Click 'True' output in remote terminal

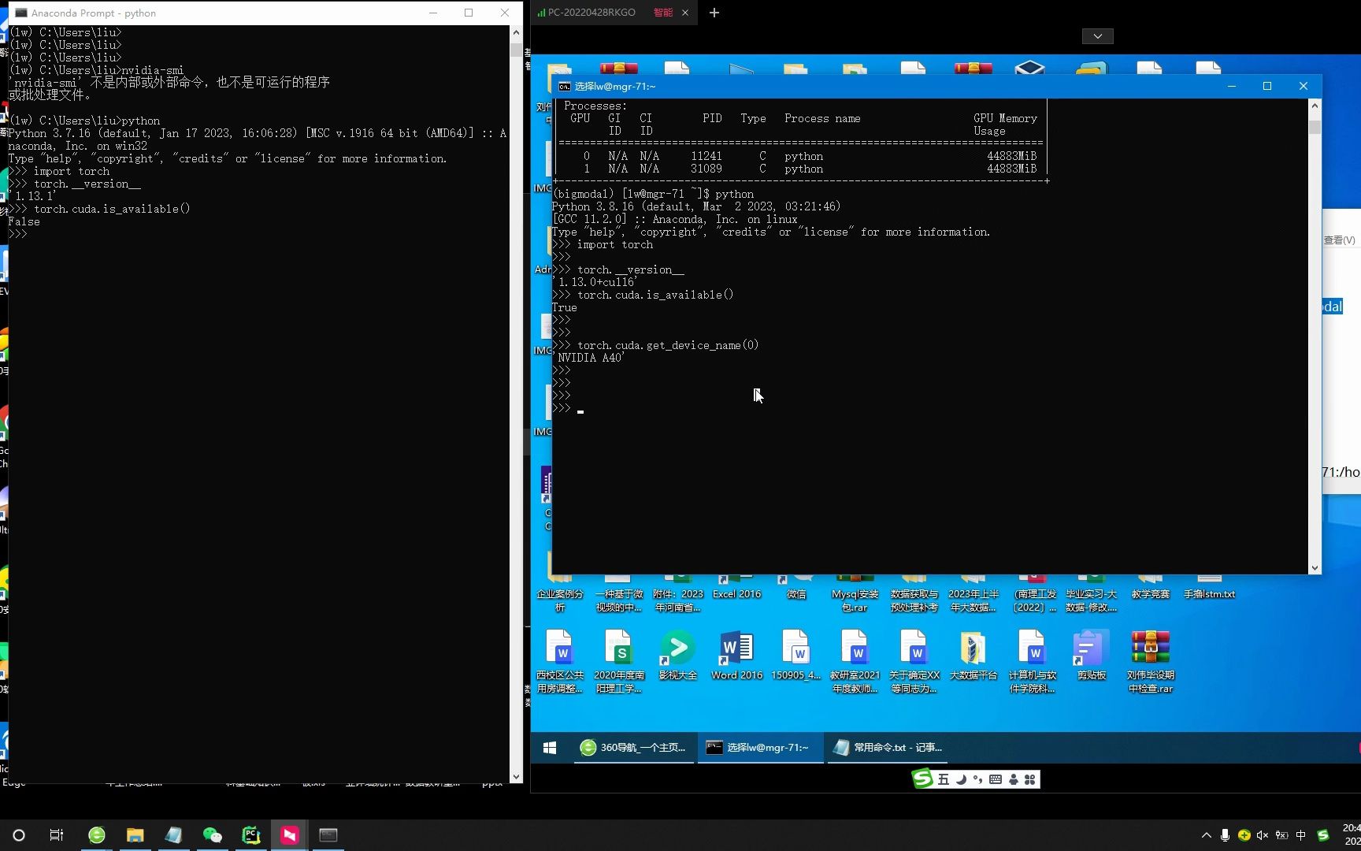click(x=565, y=307)
